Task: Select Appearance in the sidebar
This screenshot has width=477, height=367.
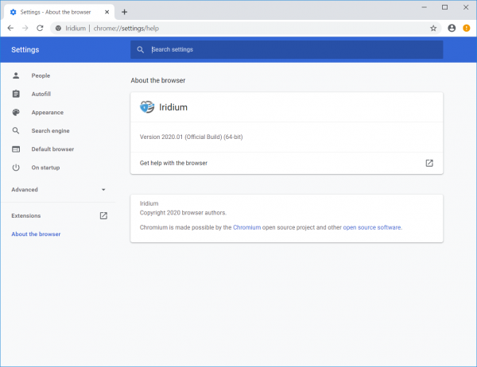Action: coord(47,112)
